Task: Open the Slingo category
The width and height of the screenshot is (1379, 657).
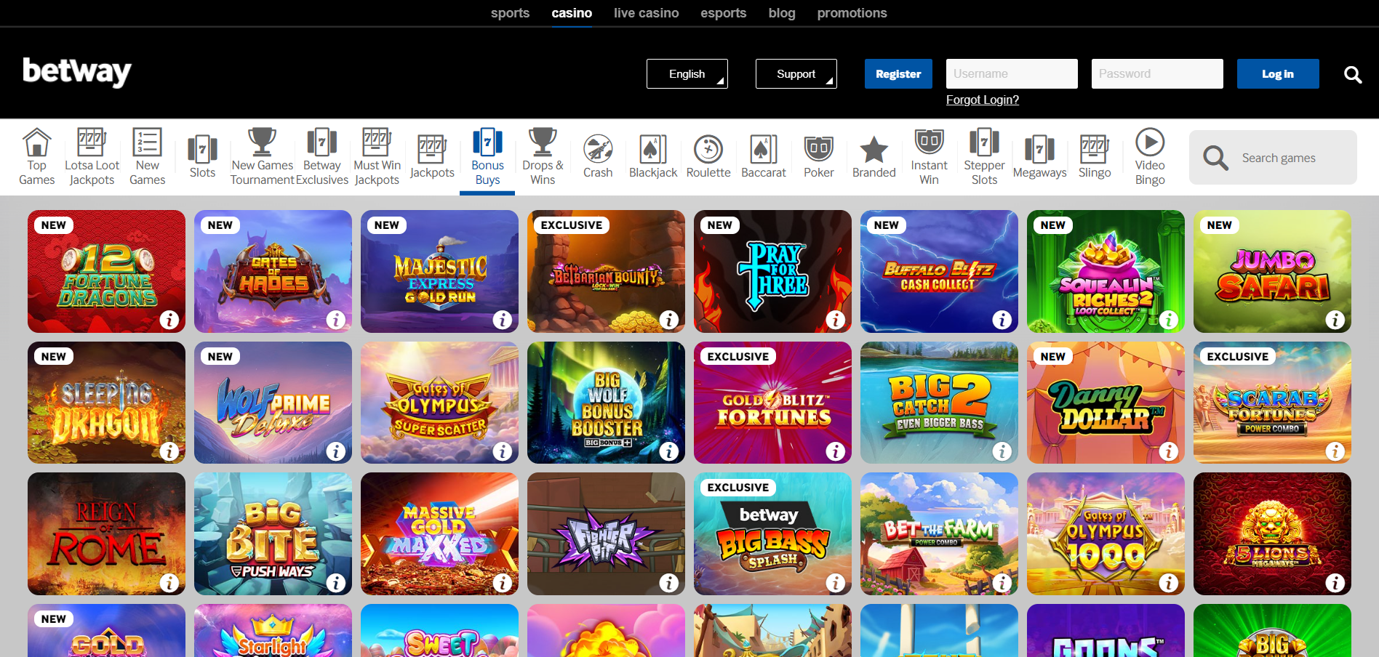Action: [1095, 157]
